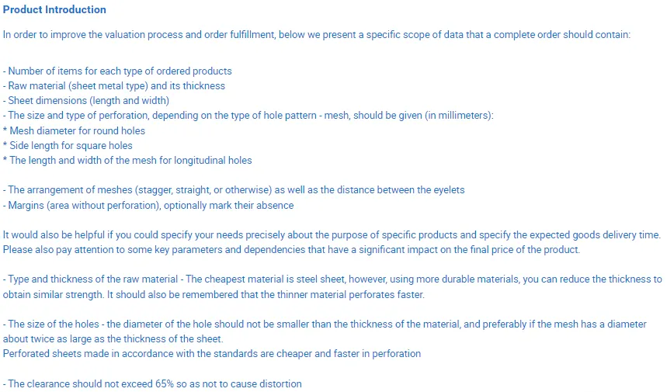Select the 'Number of items' bullet line

pyautogui.click(x=117, y=71)
